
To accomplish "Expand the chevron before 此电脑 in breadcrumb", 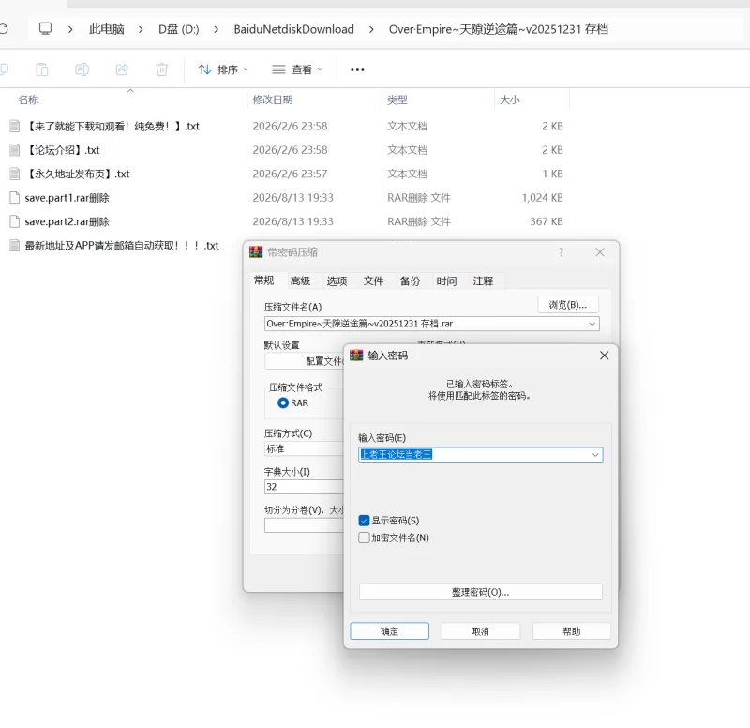I will (70, 29).
